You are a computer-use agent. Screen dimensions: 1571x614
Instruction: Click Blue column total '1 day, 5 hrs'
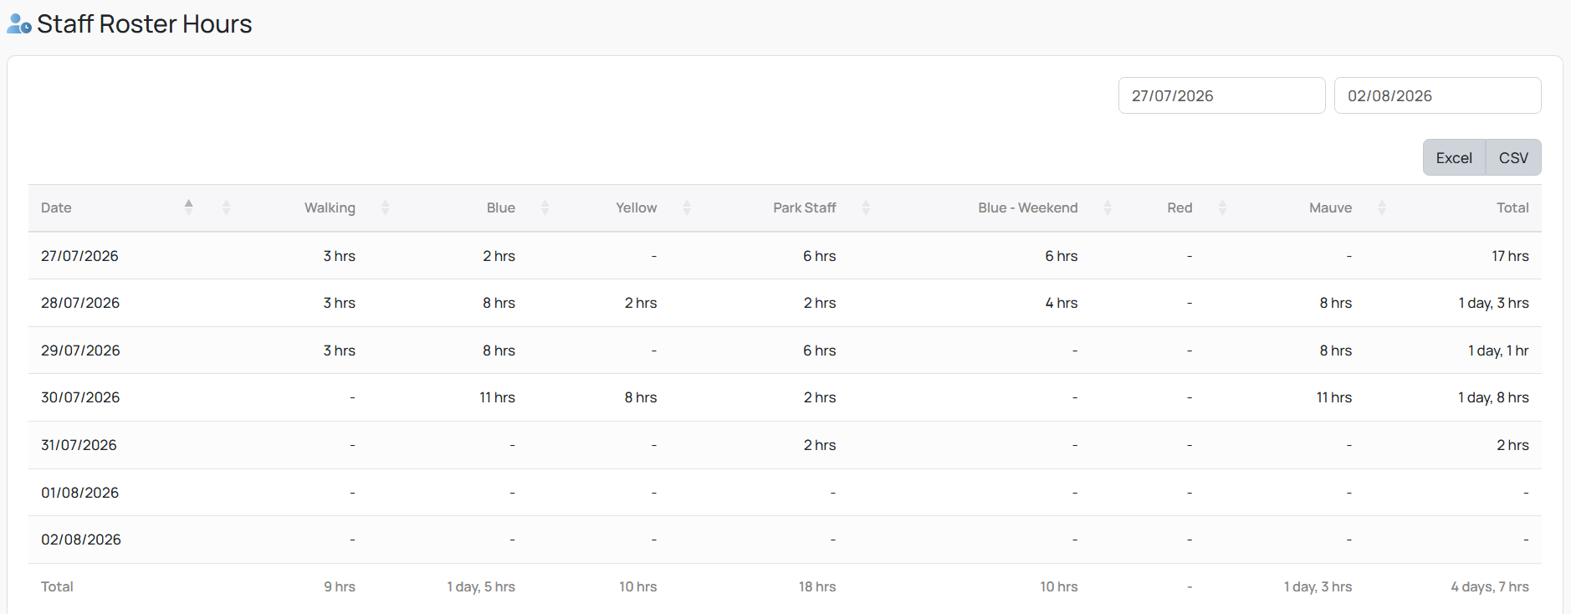coord(480,587)
